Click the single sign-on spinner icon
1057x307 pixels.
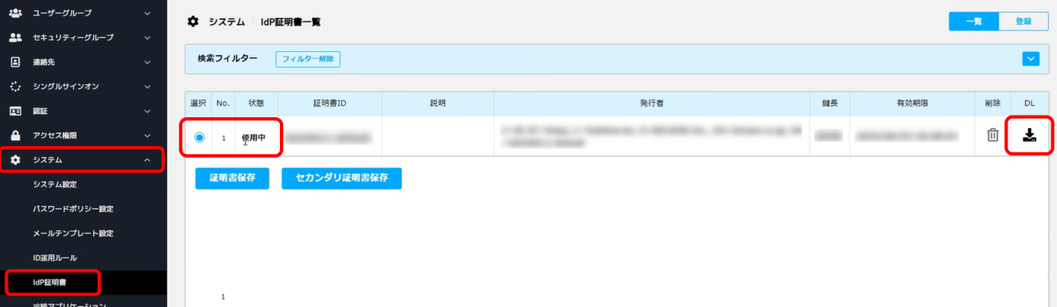coord(15,86)
